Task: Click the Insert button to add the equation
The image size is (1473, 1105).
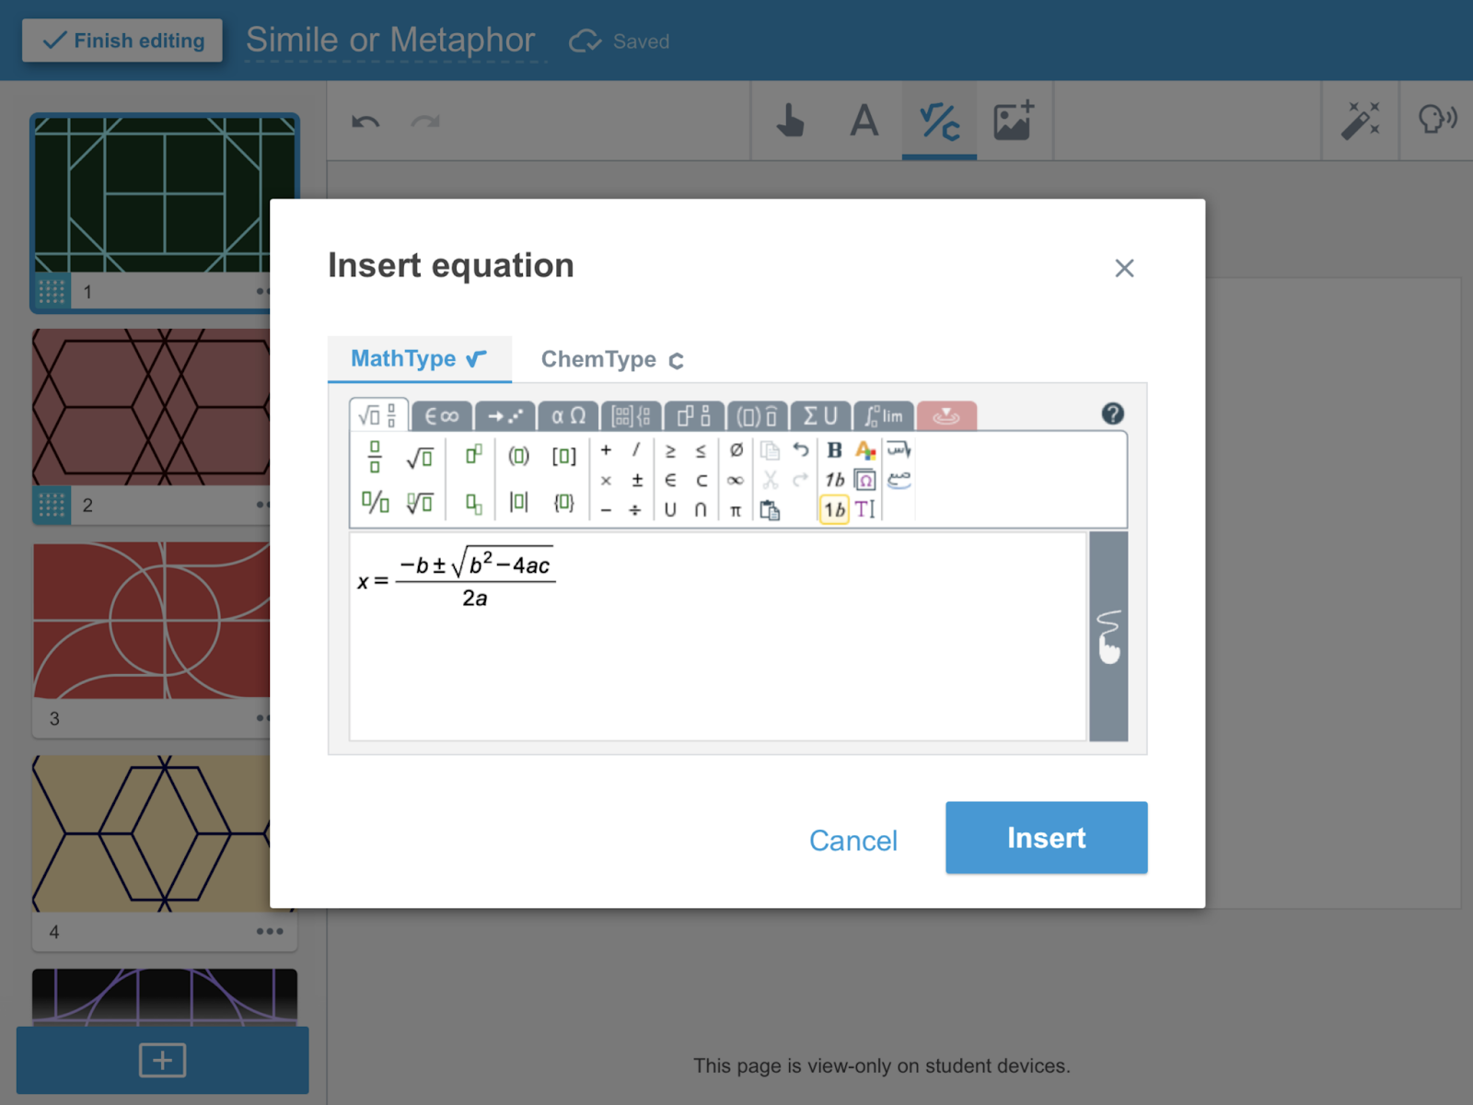Action: coord(1046,838)
